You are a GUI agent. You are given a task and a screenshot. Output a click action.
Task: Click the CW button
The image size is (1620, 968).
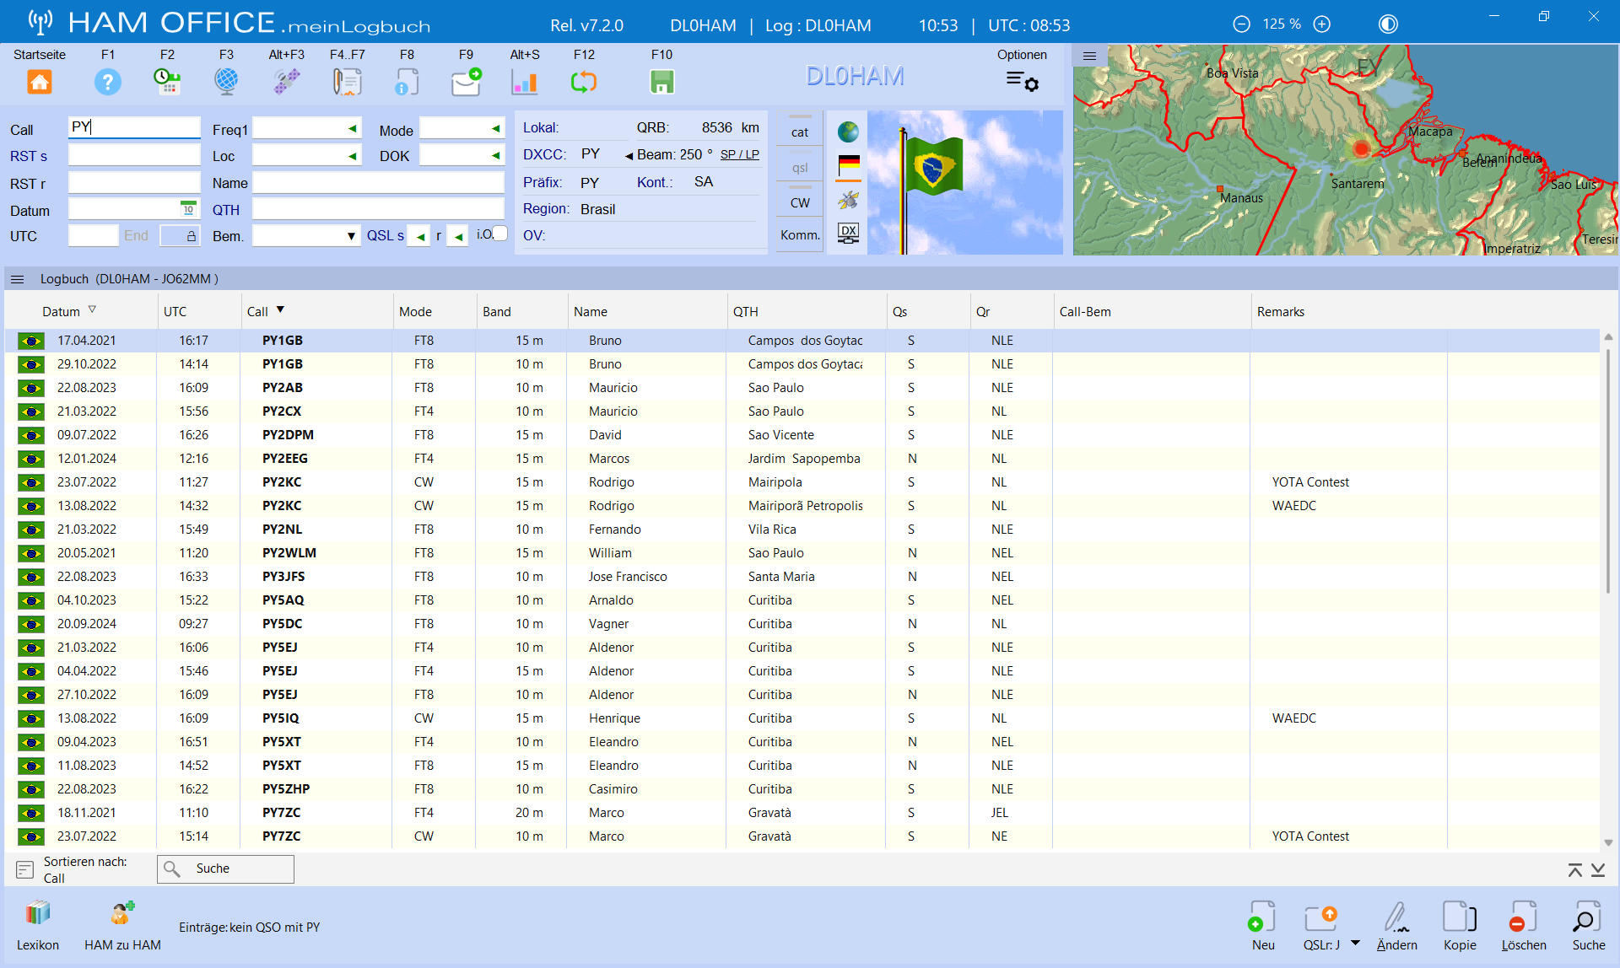(x=800, y=203)
